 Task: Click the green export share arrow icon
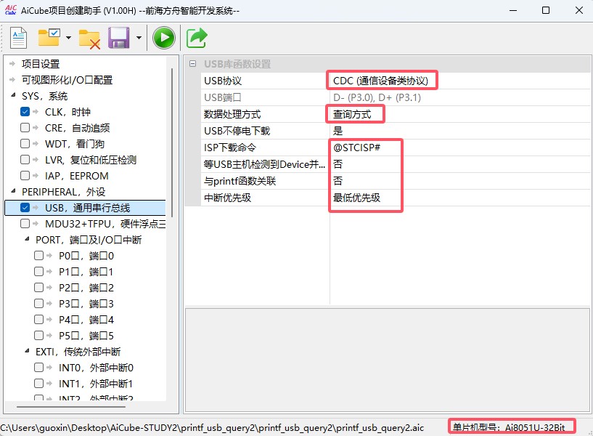tap(197, 38)
